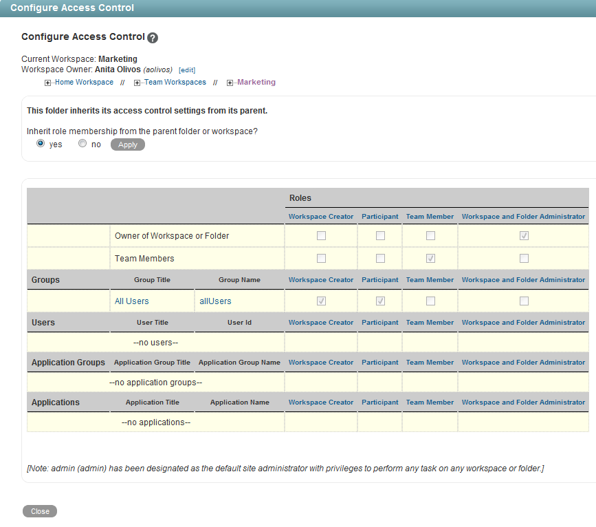The image size is (596, 527).
Task: Open the edit link for workspace owner
Action: click(x=187, y=70)
